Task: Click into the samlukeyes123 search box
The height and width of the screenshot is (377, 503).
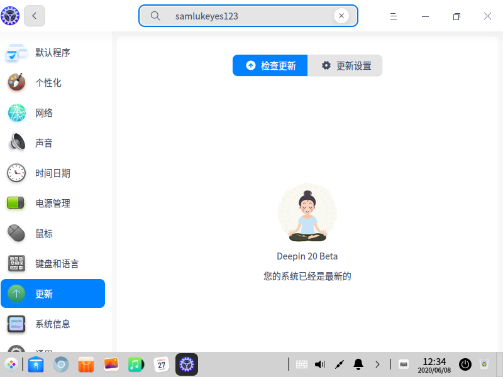Action: click(248, 16)
